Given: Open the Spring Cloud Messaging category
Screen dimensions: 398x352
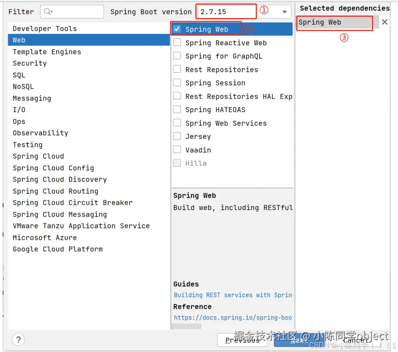Looking at the screenshot, I should pyautogui.click(x=89, y=214).
